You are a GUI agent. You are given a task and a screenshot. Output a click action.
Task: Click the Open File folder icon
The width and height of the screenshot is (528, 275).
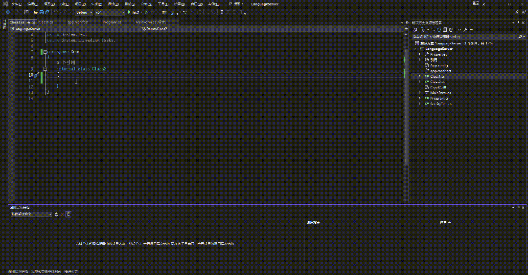[35, 12]
